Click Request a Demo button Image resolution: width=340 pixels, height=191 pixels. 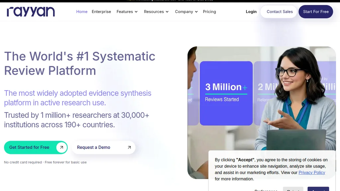[x=104, y=148]
